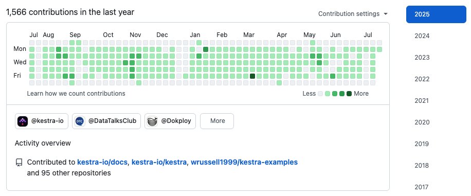Open the Contribution settings dropdown
Viewport: 471px width, 196px height.
[353, 14]
